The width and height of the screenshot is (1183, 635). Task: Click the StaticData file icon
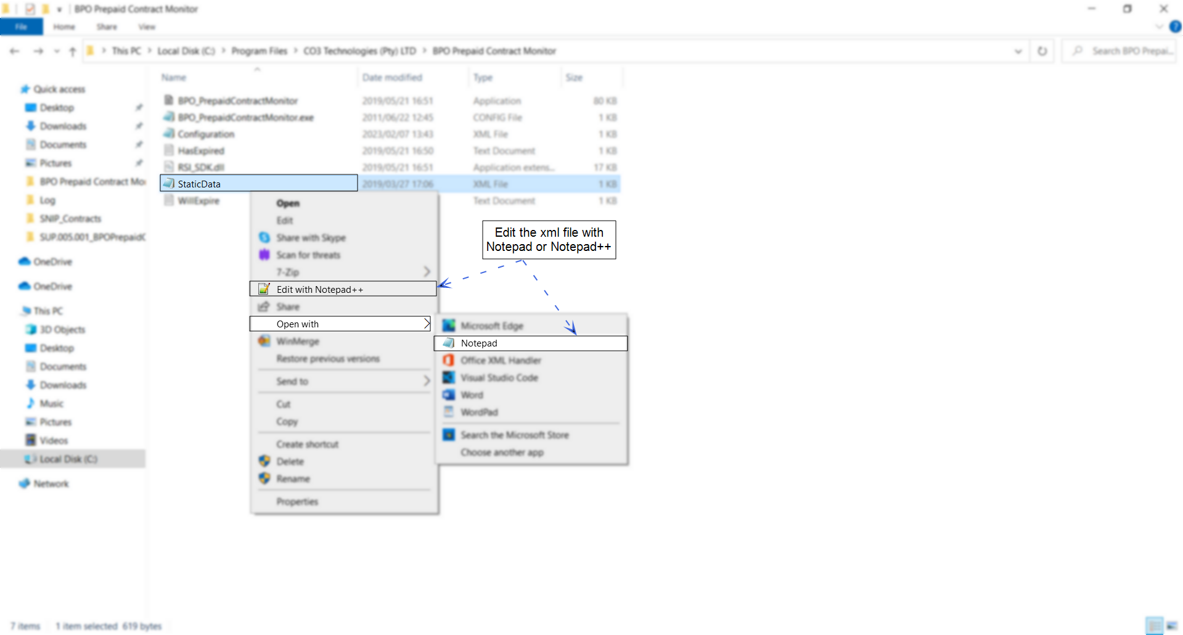point(168,183)
